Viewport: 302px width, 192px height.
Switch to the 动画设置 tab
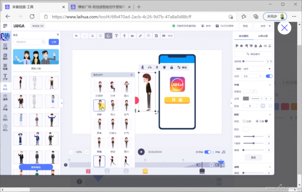click(x=263, y=36)
